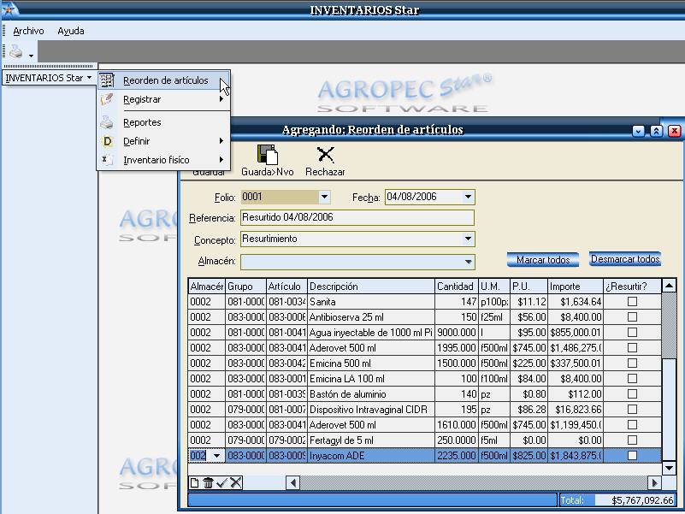Expand the Concepto dropdown showing Resurtimiento
The image size is (685, 514).
click(x=468, y=239)
